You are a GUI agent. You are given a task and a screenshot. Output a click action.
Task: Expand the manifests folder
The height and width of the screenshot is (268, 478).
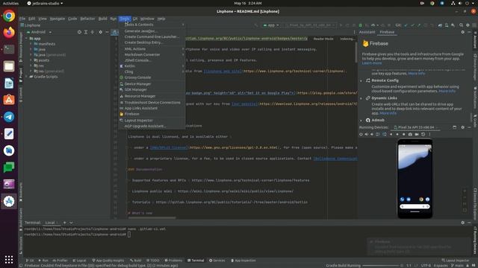31,44
